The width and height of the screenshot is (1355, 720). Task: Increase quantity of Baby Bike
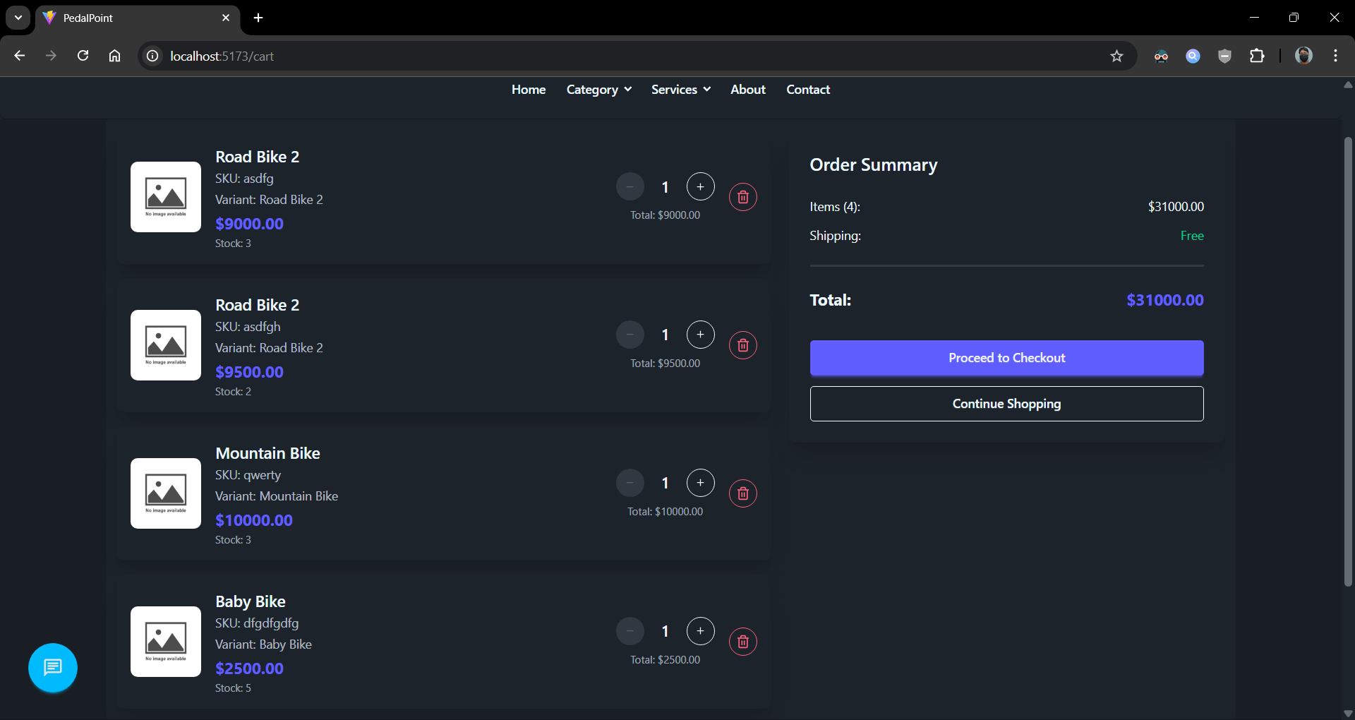(700, 631)
